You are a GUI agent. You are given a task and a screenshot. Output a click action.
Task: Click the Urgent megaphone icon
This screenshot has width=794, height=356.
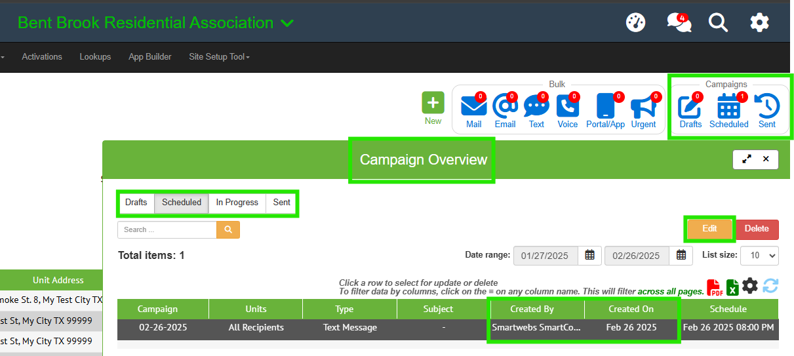pyautogui.click(x=643, y=107)
